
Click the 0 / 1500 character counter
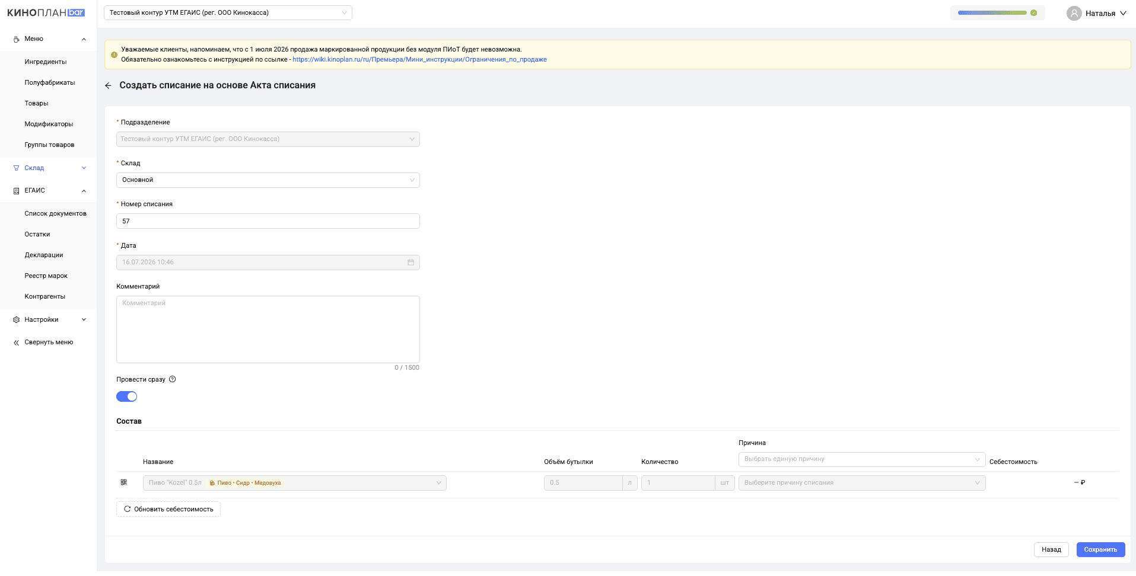407,368
